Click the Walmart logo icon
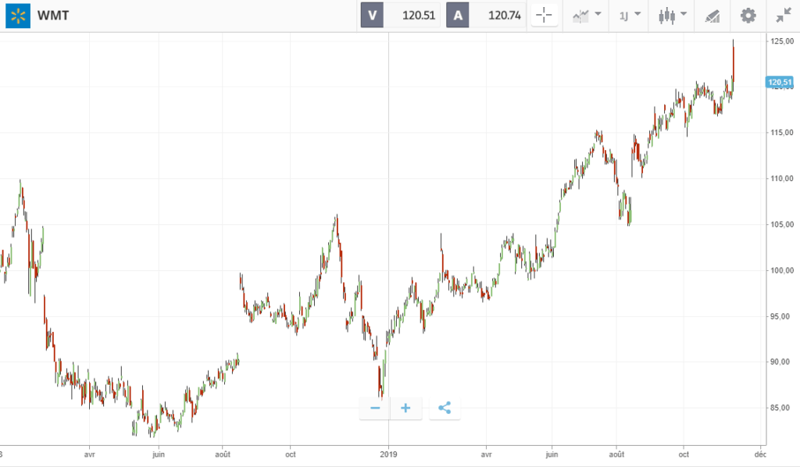The height and width of the screenshot is (467, 800). coord(18,16)
